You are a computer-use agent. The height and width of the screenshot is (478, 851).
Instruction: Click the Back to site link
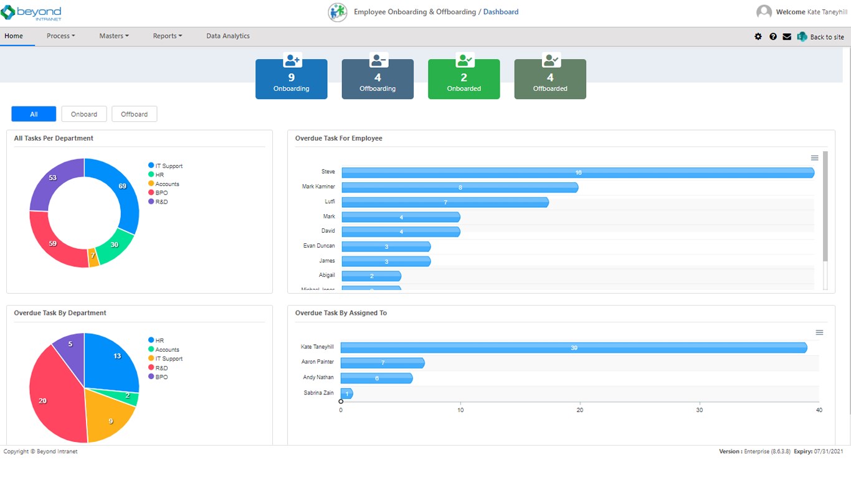(x=827, y=37)
